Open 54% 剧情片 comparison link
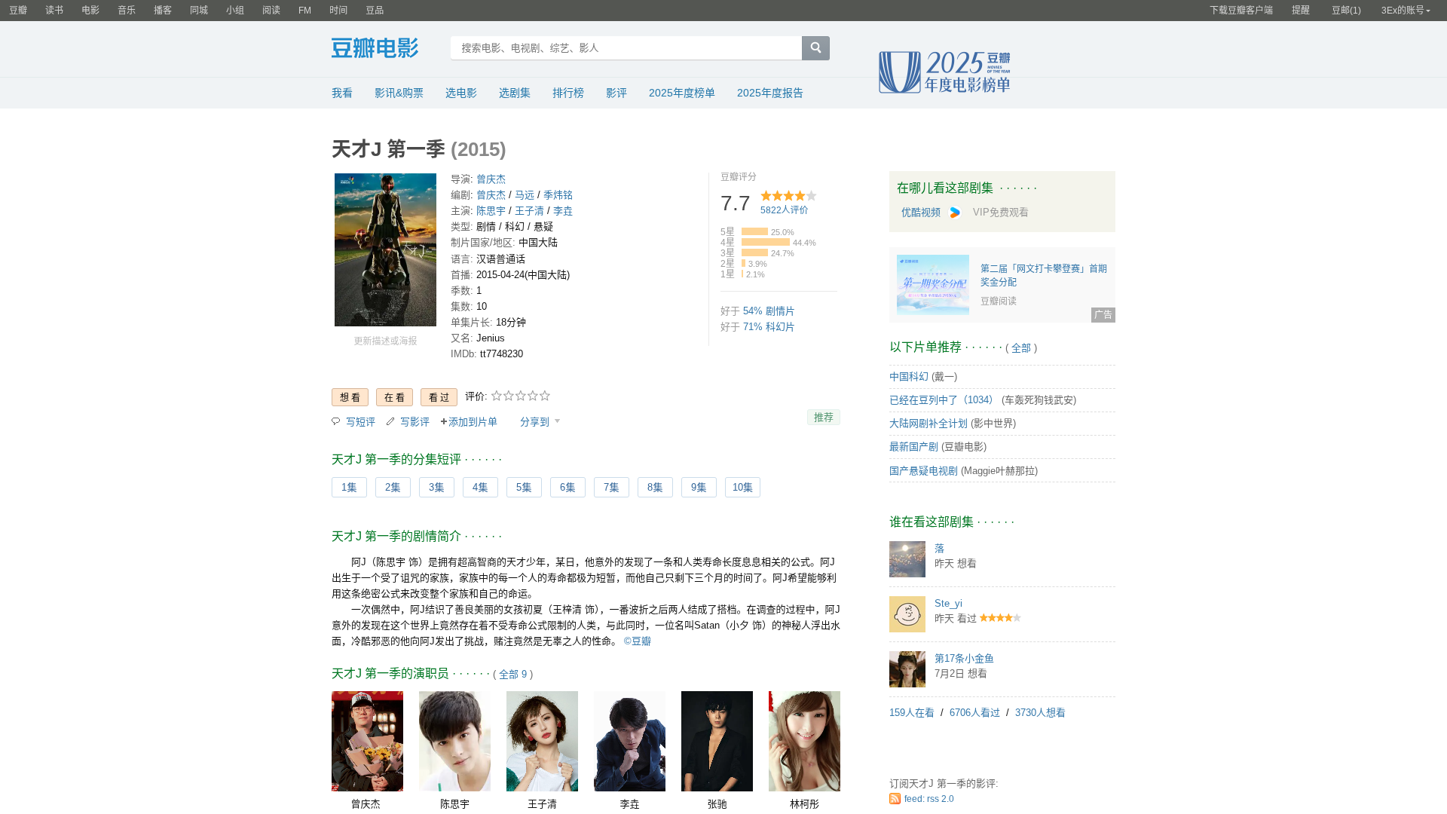1447x814 pixels. pos(769,311)
